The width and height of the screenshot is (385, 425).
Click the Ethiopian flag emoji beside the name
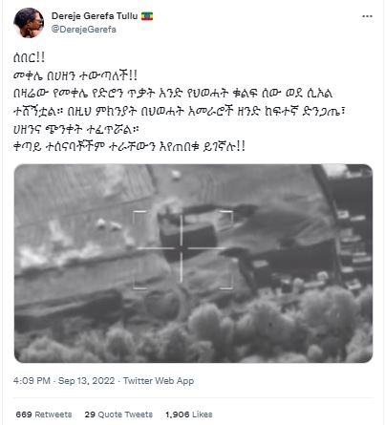coord(147,16)
